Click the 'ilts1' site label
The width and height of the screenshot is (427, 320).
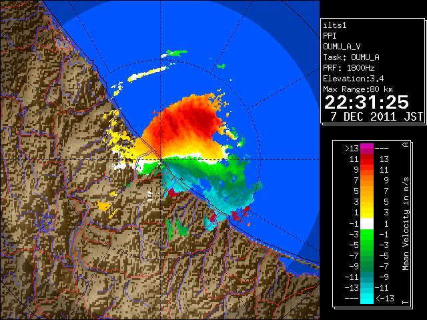tap(335, 25)
